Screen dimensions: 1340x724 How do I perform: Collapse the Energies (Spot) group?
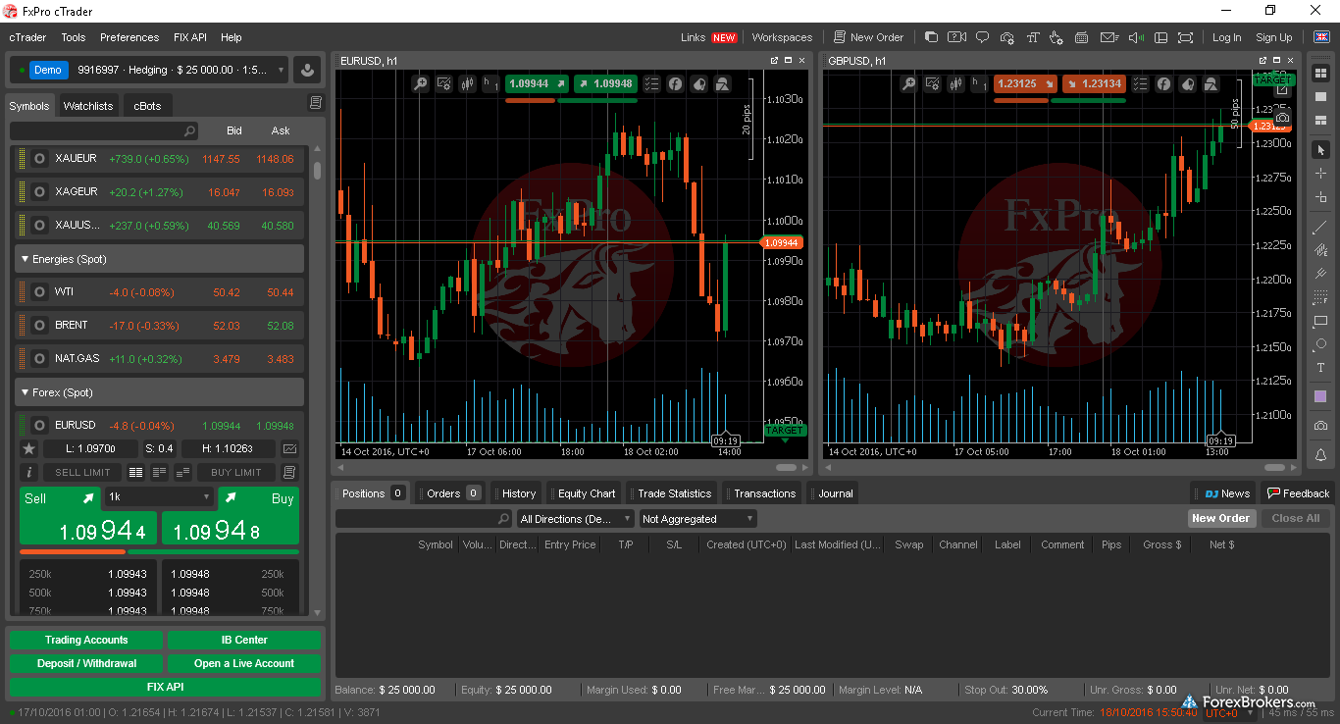point(25,259)
